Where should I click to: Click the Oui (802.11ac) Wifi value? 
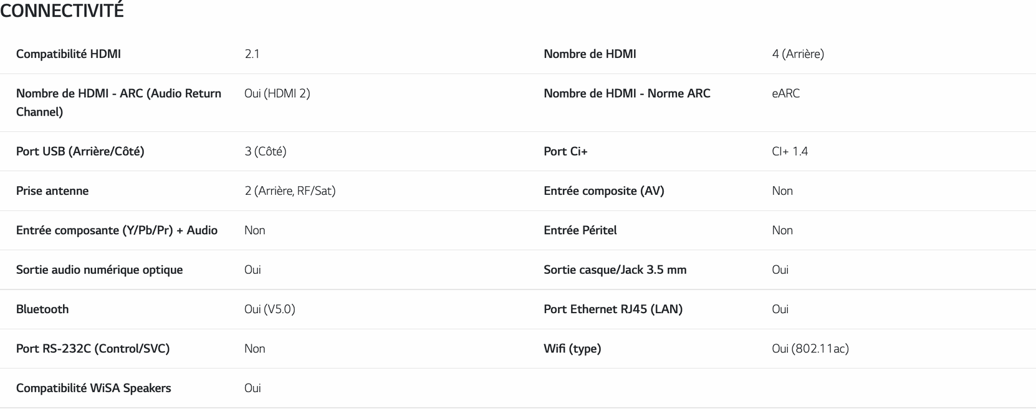coord(810,349)
